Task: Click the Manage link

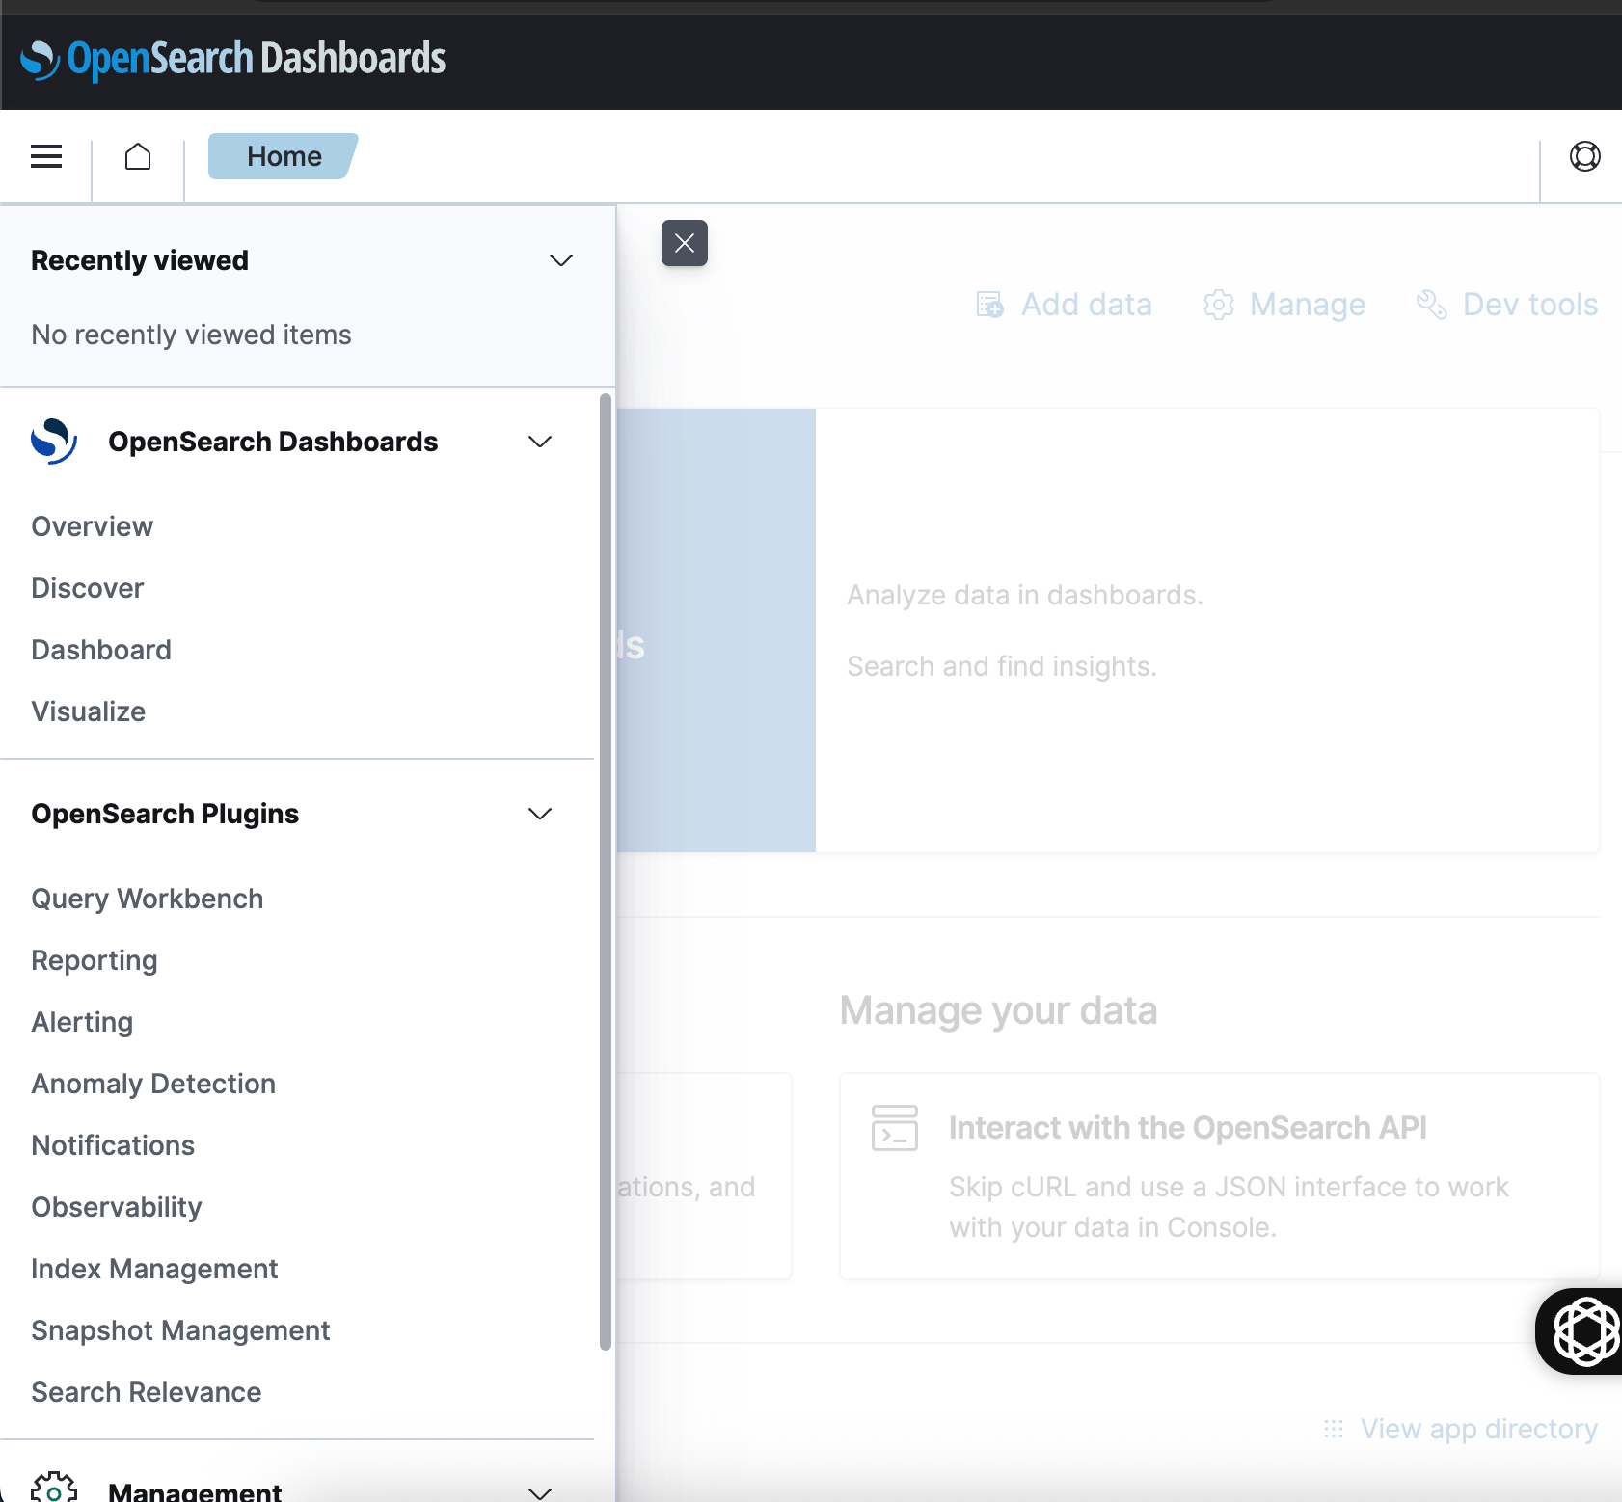Action: coord(1285,305)
